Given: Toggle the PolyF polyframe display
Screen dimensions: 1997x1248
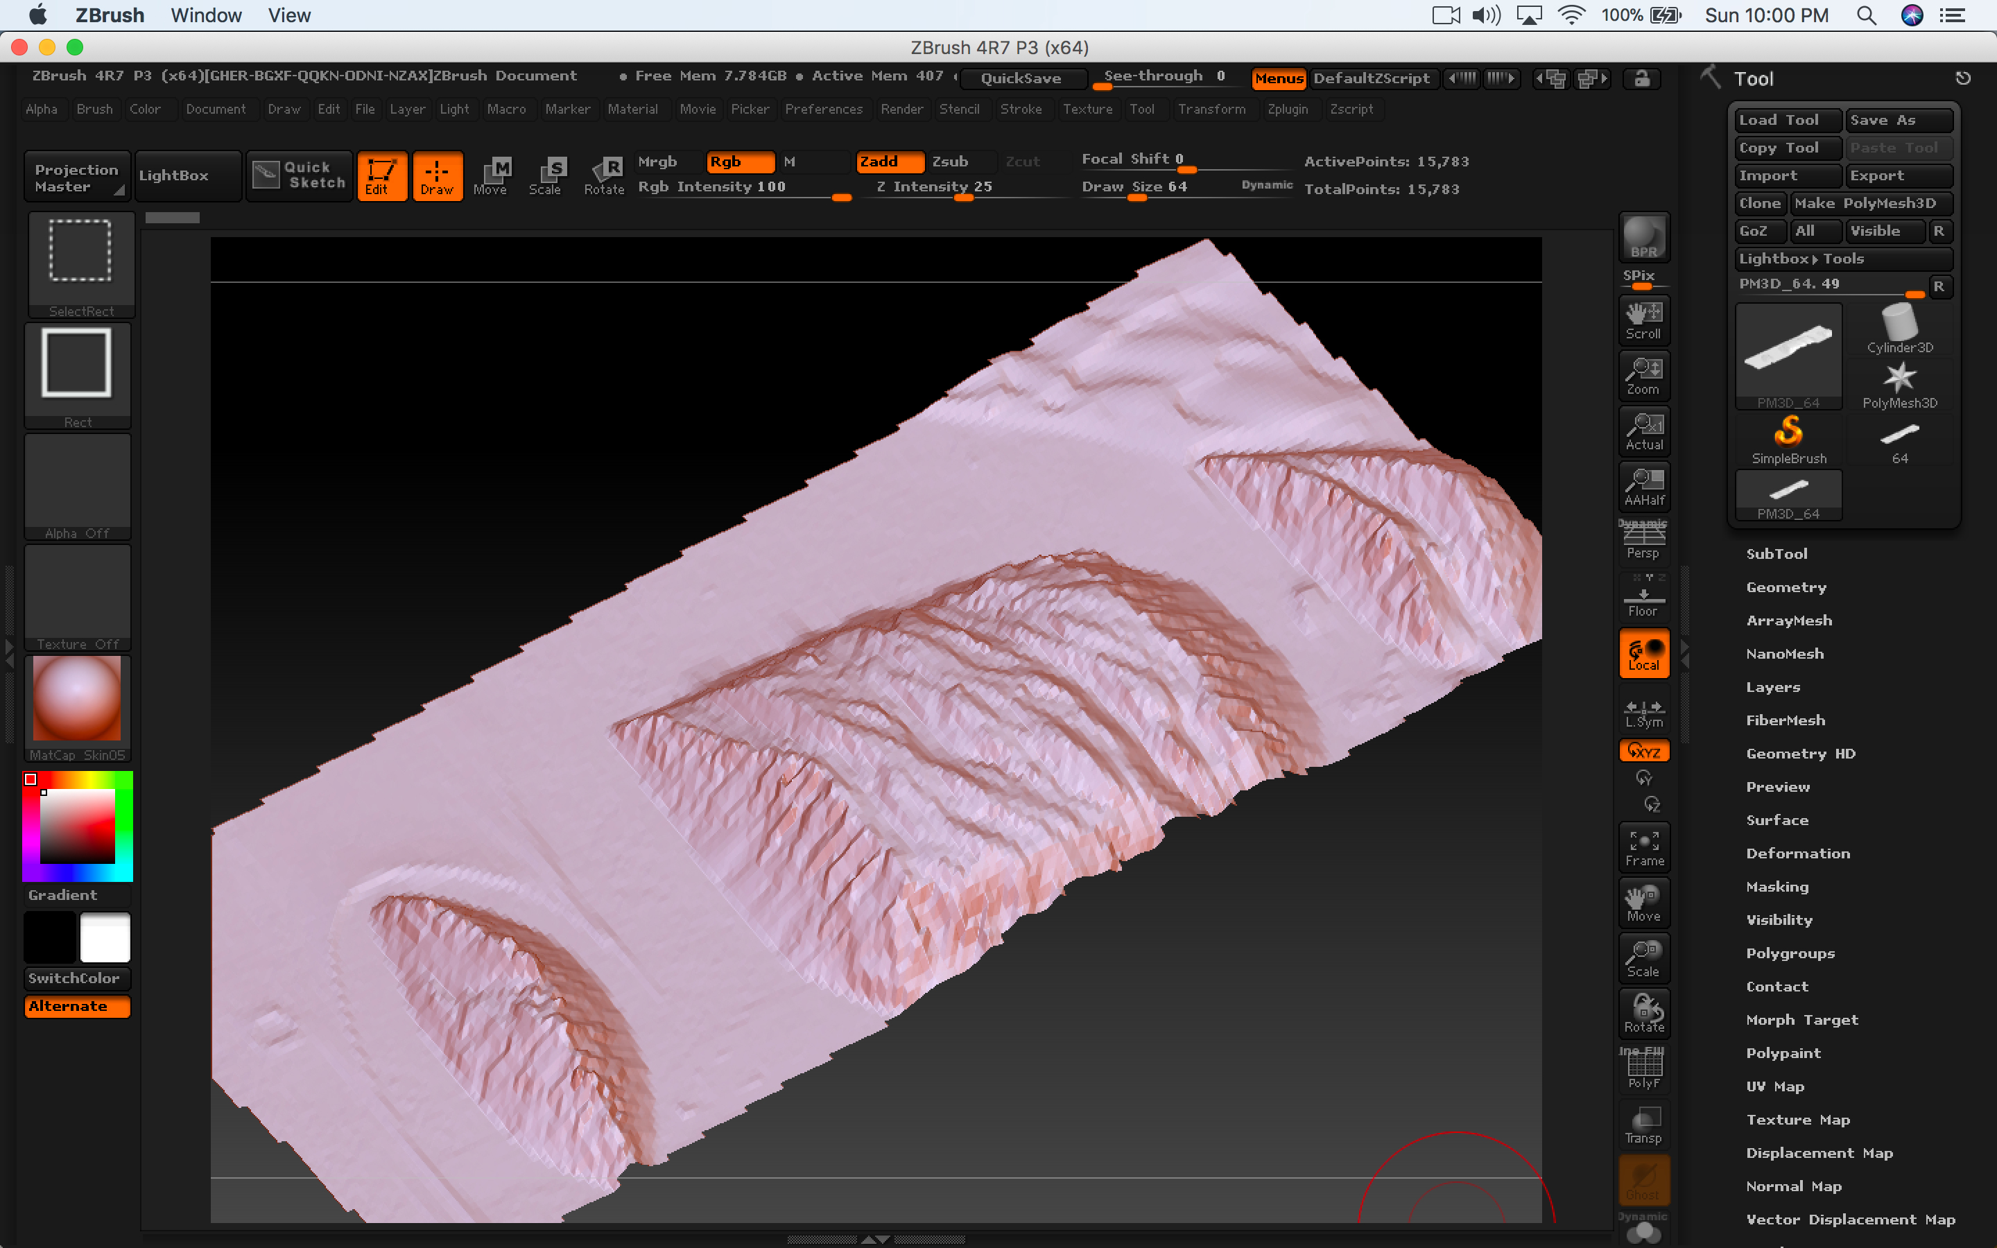Looking at the screenshot, I should coord(1644,1070).
